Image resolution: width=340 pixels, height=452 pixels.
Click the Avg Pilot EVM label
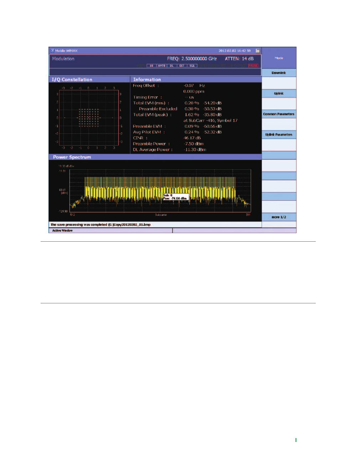[149, 132]
